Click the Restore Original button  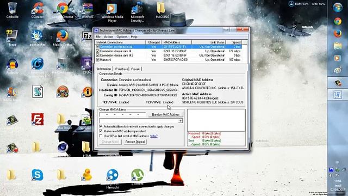[135, 142]
